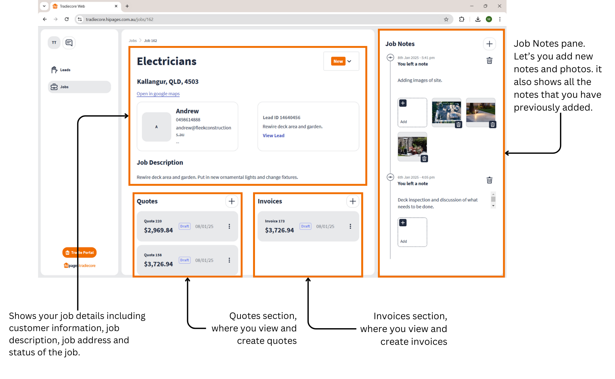The height and width of the screenshot is (379, 615).
Task: Add a new quote with plus icon
Action: (x=232, y=201)
